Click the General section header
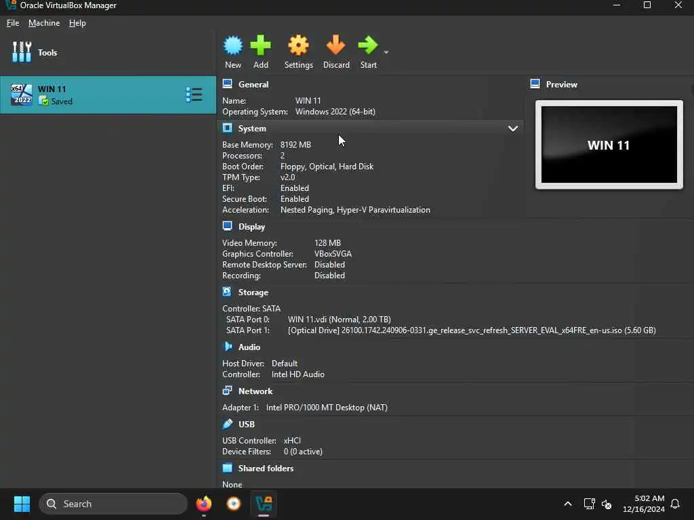This screenshot has height=520, width=694. pos(253,85)
